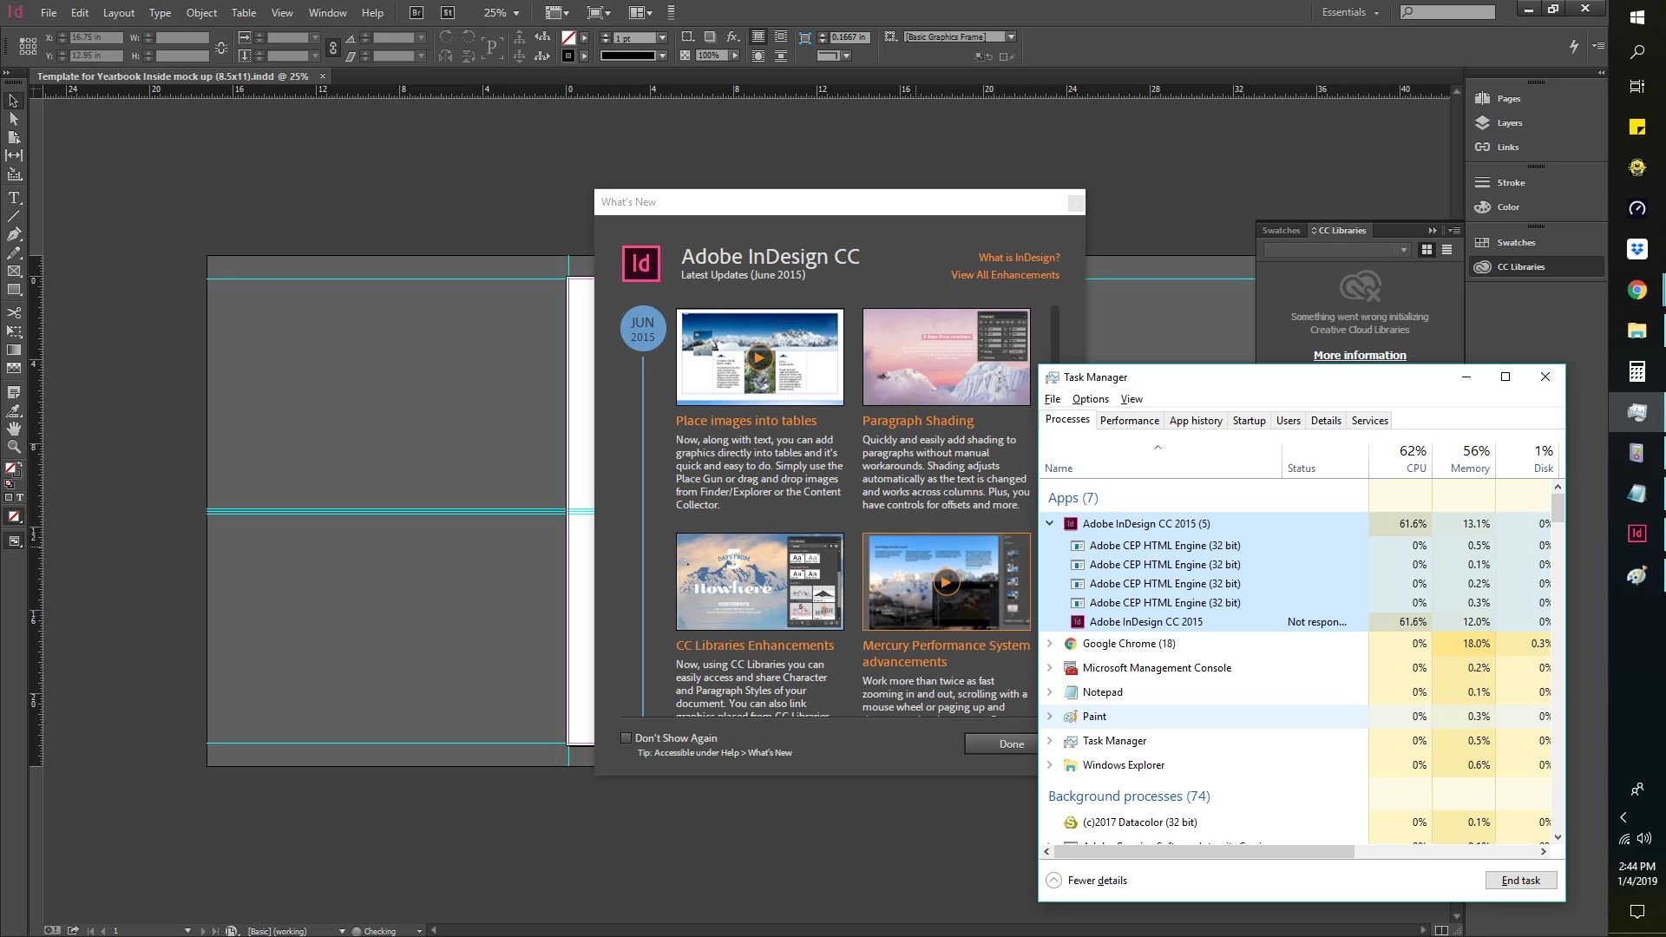Click the End task button

[1520, 880]
